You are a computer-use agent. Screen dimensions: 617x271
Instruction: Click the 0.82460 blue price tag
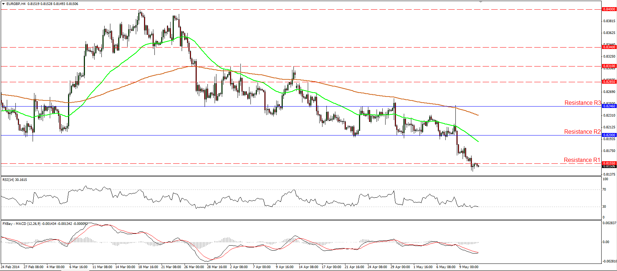pyautogui.click(x=609, y=106)
